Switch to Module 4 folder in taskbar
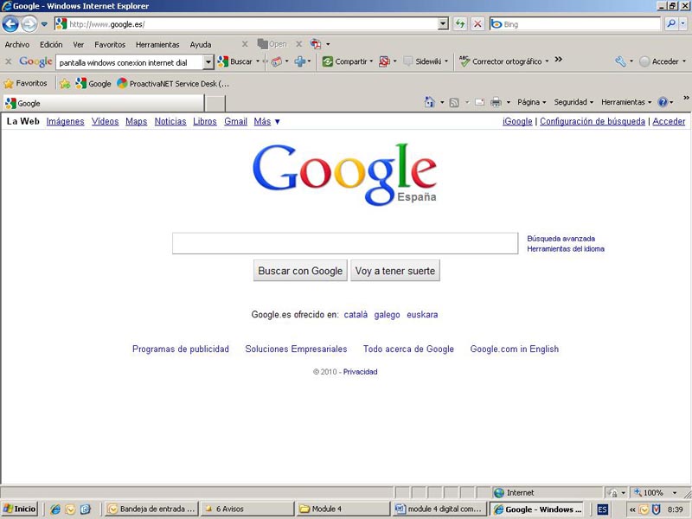 point(343,509)
